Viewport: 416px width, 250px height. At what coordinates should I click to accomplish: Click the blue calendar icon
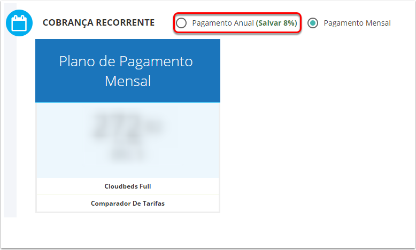pos(19,23)
